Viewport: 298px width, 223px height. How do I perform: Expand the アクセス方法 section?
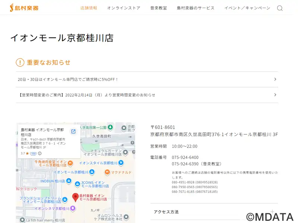(x=214, y=212)
